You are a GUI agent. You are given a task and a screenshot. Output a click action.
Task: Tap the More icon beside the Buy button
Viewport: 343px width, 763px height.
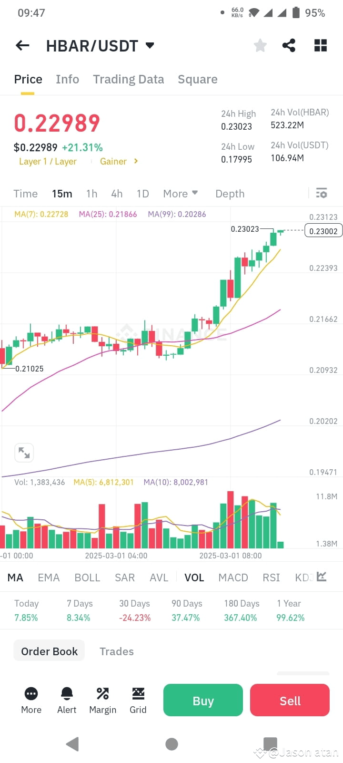tap(31, 700)
